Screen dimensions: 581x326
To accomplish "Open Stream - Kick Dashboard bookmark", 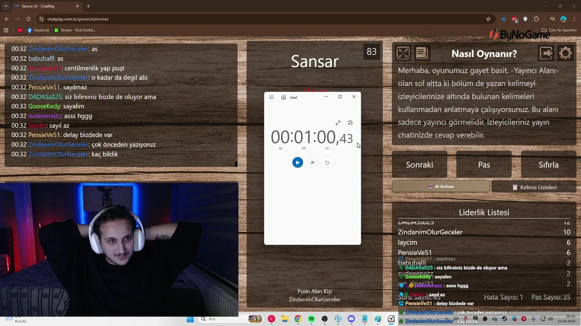I will (75, 30).
